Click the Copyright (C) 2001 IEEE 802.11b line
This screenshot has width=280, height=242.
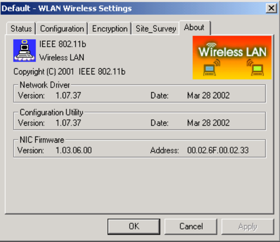click(69, 71)
